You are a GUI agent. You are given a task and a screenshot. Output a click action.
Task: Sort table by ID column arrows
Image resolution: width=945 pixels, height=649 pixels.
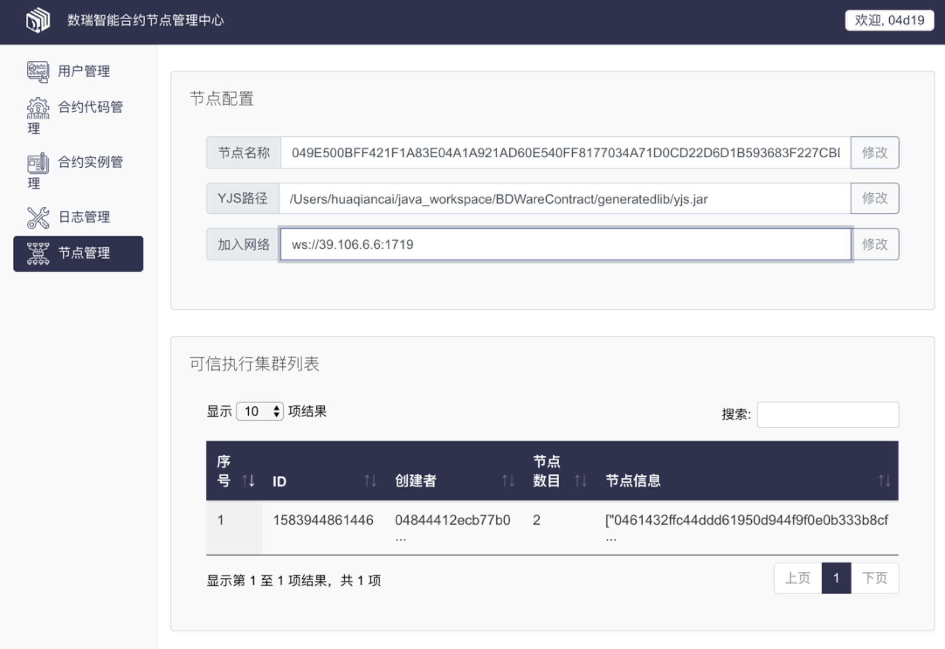[x=370, y=480]
